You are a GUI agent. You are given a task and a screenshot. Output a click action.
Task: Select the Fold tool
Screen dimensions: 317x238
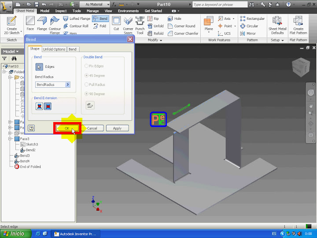(x=100, y=26)
